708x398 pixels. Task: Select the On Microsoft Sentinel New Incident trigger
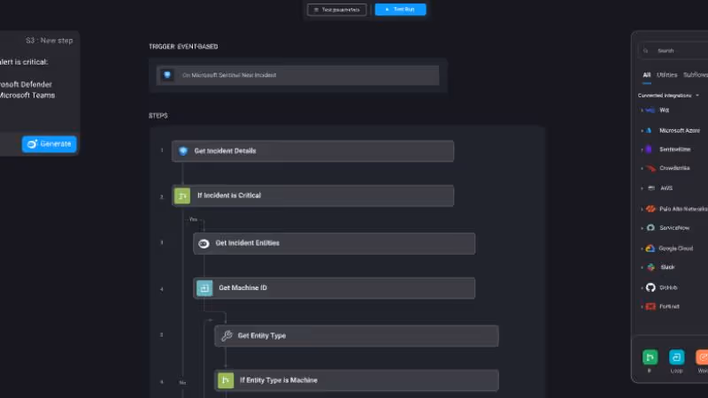(x=297, y=75)
